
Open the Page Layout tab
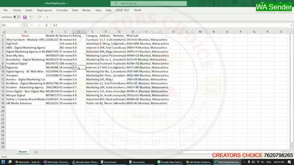click(x=44, y=10)
